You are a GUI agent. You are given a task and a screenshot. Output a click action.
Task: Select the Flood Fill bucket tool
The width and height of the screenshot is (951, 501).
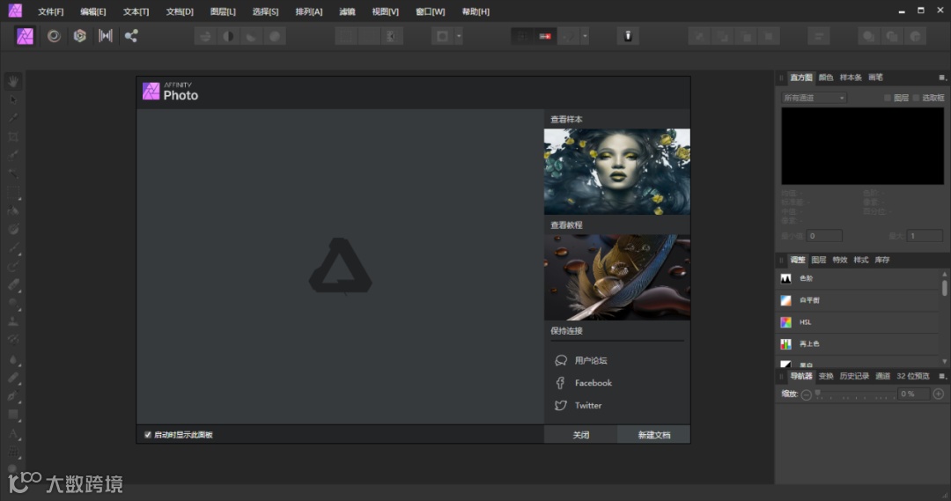(x=12, y=210)
